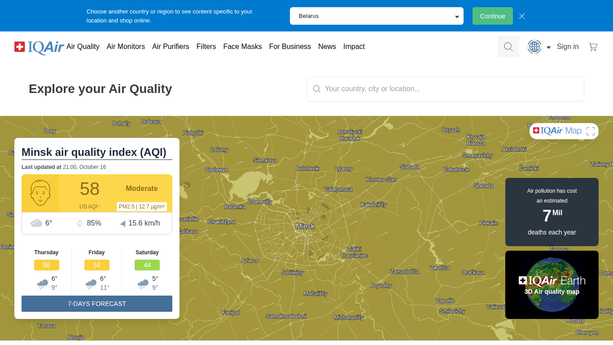Click the PM2.5 12.7 µg/m³ badge
This screenshot has height=345, width=613.
point(142,207)
